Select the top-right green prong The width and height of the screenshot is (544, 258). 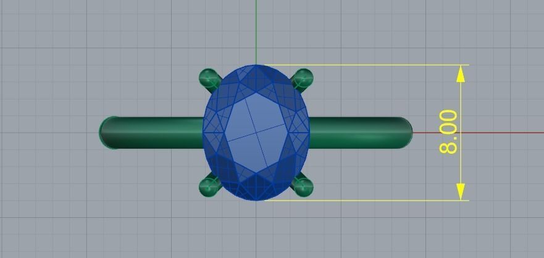click(303, 80)
